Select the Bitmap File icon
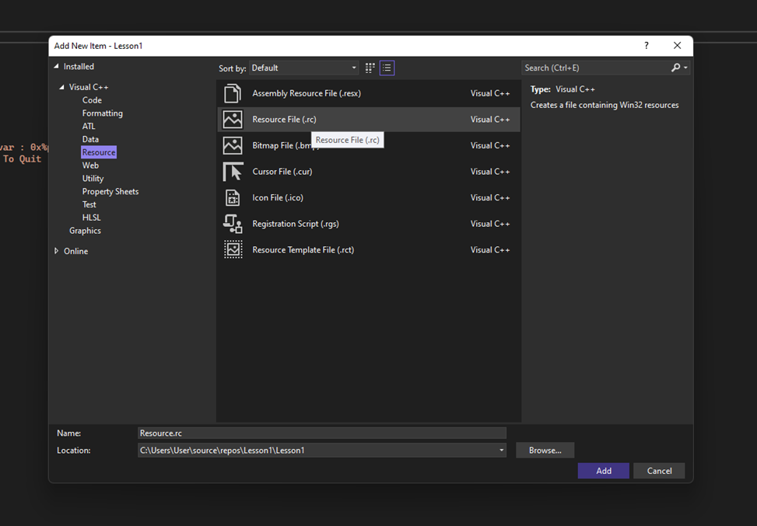Image resolution: width=757 pixels, height=526 pixels. point(233,145)
